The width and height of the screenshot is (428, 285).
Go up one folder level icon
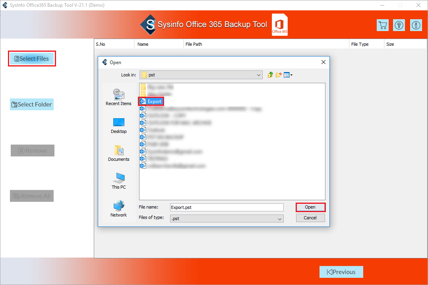(x=270, y=75)
